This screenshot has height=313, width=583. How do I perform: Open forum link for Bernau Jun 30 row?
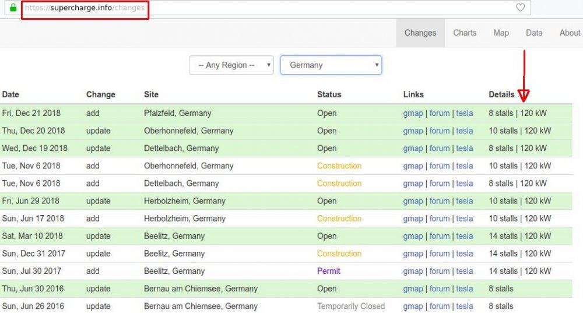440,289
